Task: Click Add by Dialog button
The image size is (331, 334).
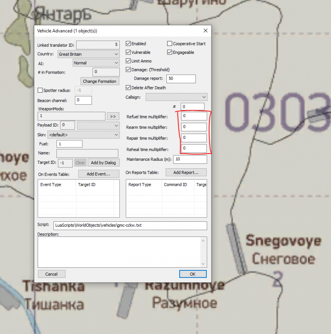Action: click(x=104, y=163)
